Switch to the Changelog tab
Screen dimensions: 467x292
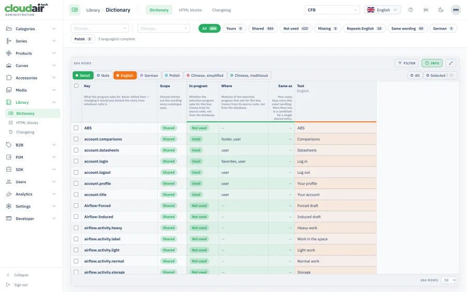pos(221,10)
